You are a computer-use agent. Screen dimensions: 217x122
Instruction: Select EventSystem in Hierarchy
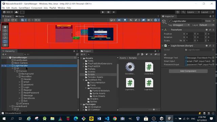(21, 60)
